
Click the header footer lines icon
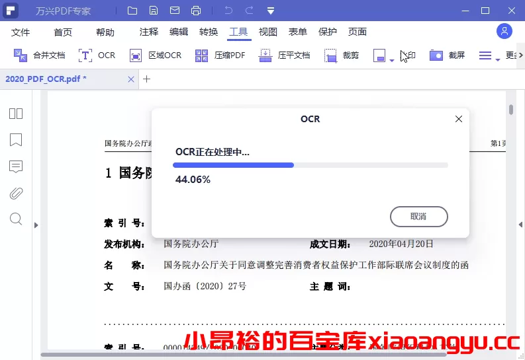pos(485,55)
